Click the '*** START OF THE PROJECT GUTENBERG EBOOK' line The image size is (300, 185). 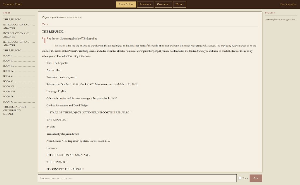(89, 113)
